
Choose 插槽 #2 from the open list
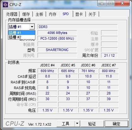pyautogui.click(x=21, y=37)
